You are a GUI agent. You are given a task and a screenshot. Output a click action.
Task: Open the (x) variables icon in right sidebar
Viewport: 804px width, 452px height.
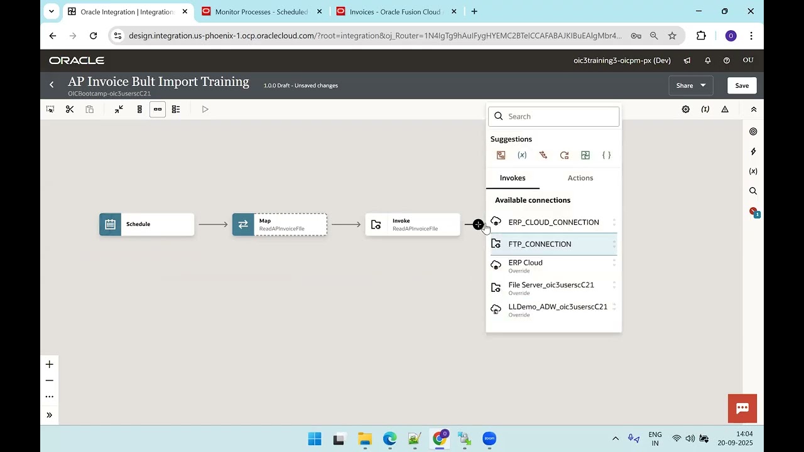point(753,171)
